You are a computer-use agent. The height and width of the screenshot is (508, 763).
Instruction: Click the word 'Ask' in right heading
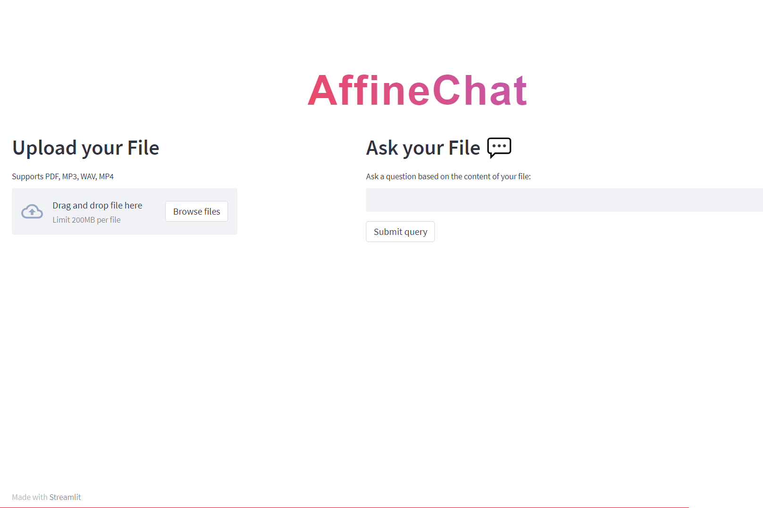[x=382, y=148]
